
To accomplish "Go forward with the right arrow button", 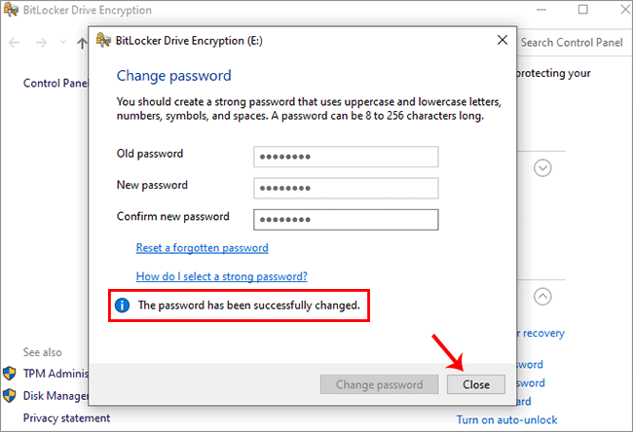I will click(41, 43).
